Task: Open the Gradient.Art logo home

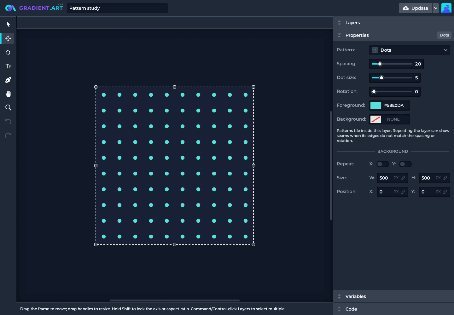Action: pos(34,8)
